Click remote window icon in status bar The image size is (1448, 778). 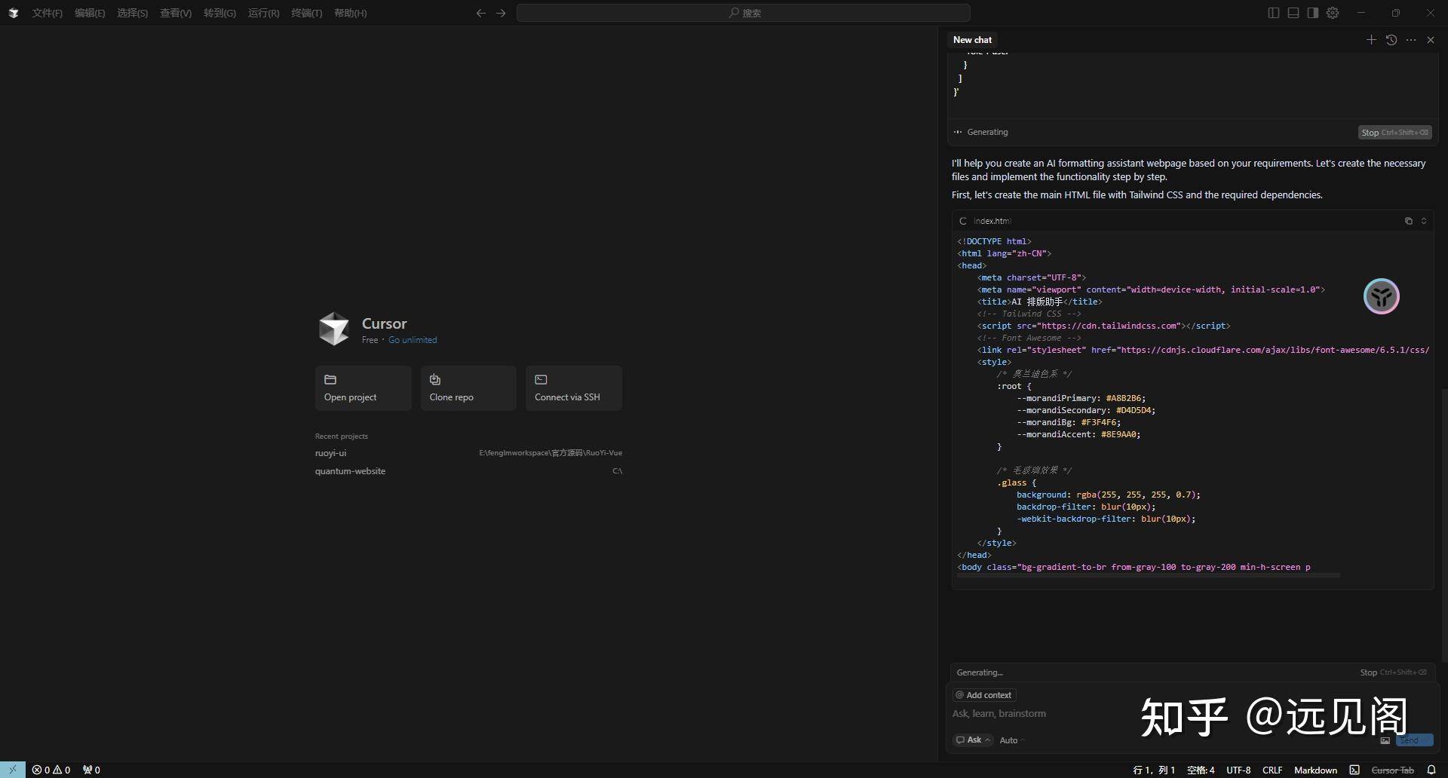[13, 770]
